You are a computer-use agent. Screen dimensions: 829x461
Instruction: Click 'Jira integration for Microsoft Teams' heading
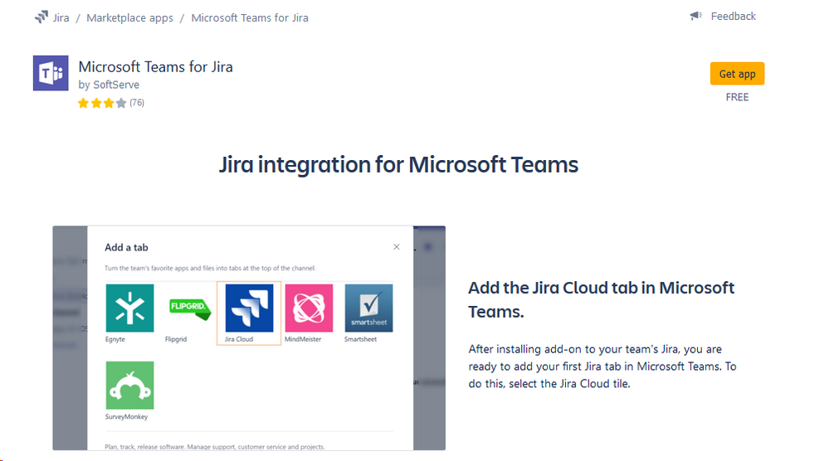pyautogui.click(x=398, y=164)
